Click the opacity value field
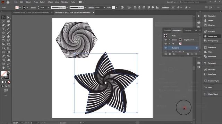The height and width of the screenshot is (124, 222). click(99, 8)
